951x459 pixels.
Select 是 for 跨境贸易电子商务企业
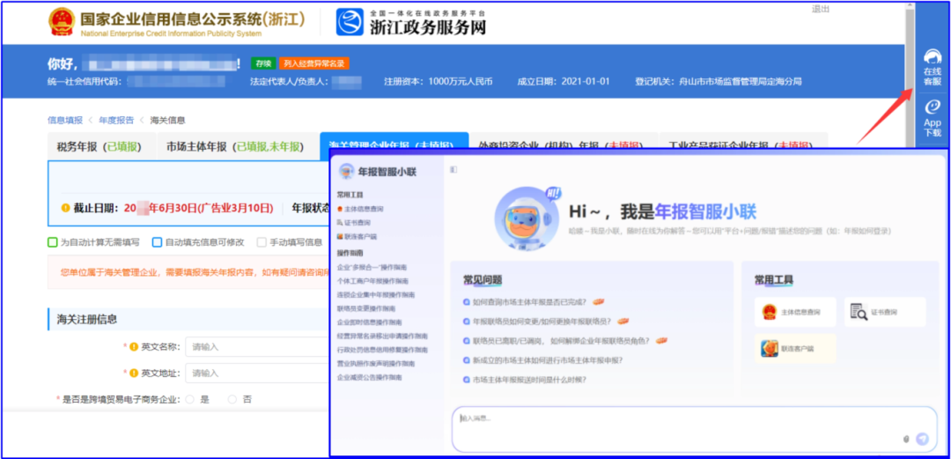click(x=190, y=399)
